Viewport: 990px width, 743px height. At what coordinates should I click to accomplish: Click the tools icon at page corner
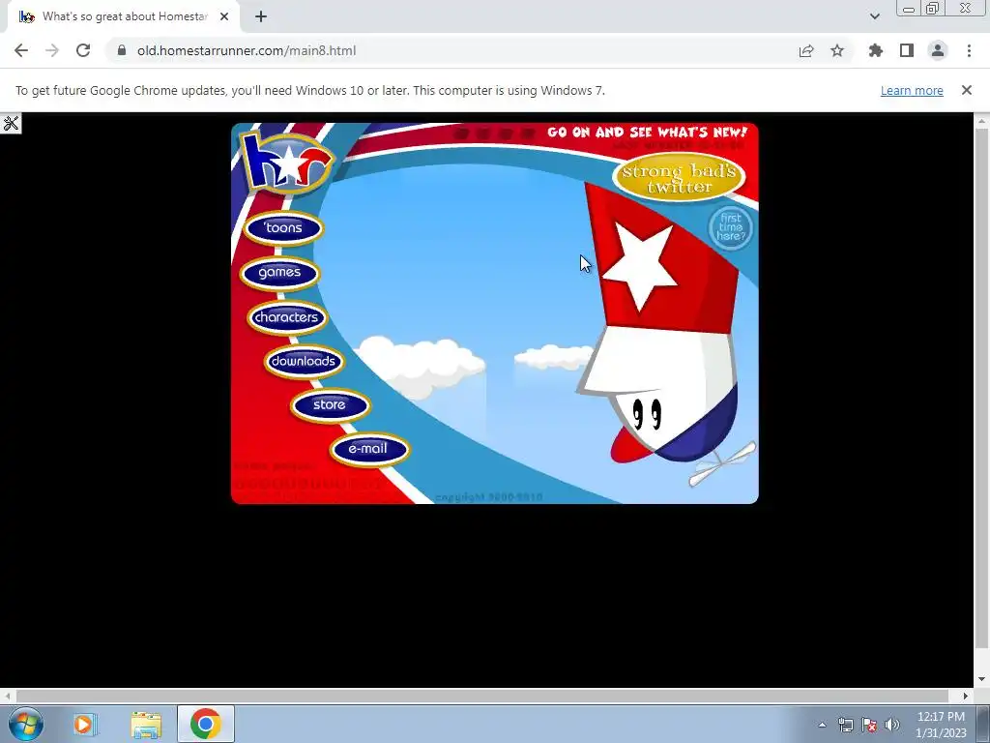coord(11,123)
